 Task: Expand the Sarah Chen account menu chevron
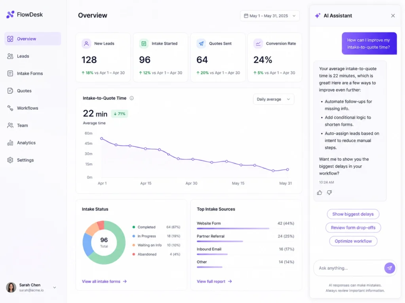[55, 287]
